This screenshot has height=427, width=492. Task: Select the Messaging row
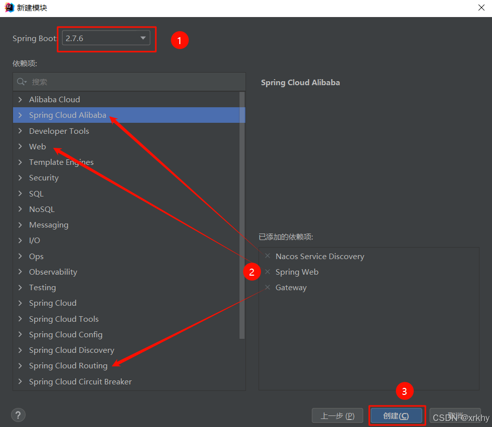click(x=126, y=225)
